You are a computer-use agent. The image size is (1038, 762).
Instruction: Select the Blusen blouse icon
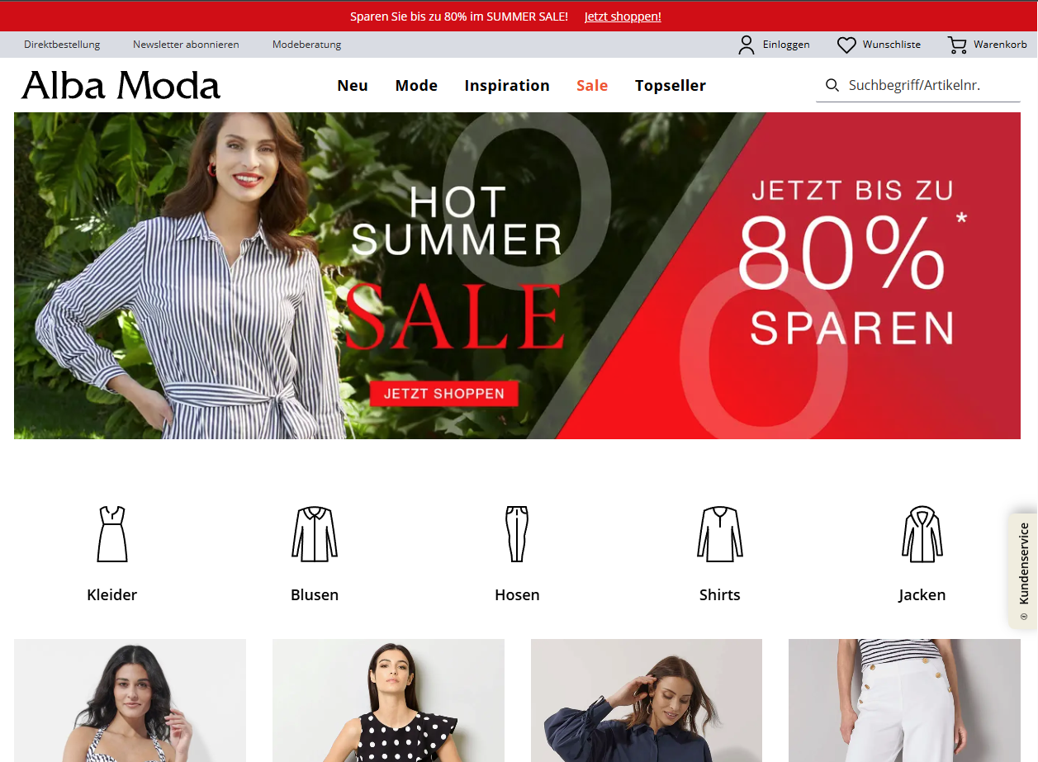click(x=315, y=534)
